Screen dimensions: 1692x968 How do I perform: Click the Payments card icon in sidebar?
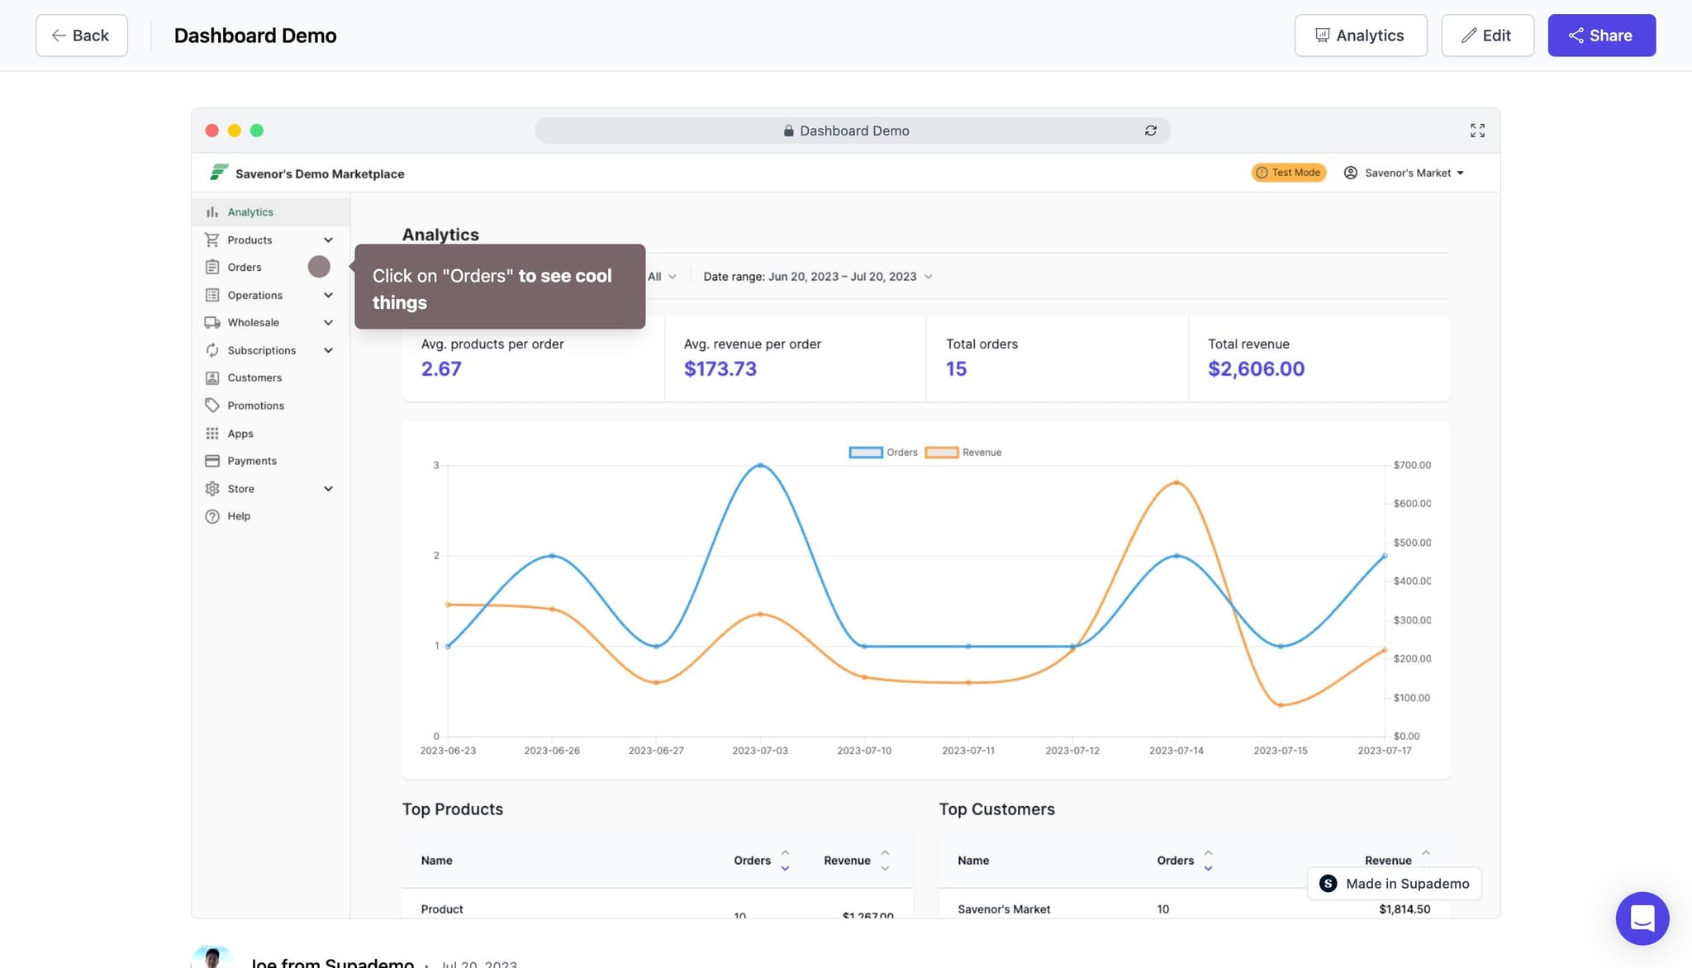point(212,461)
